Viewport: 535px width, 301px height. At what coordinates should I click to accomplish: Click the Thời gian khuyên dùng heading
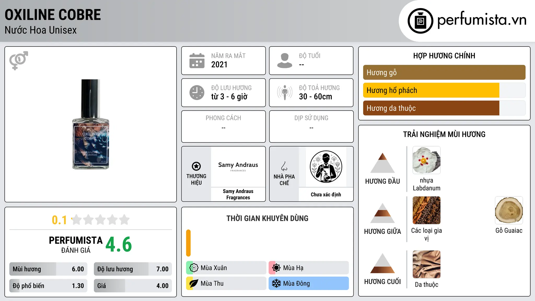click(267, 218)
